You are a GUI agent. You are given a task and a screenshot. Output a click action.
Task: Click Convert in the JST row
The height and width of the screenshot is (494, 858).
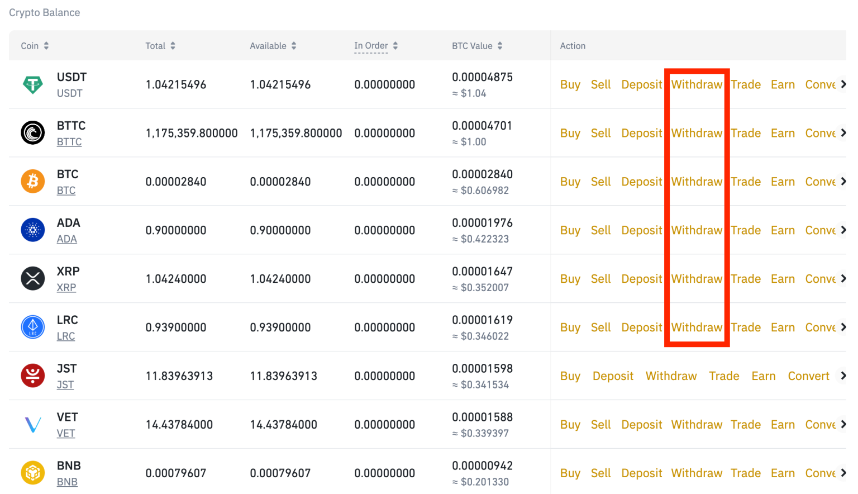808,376
